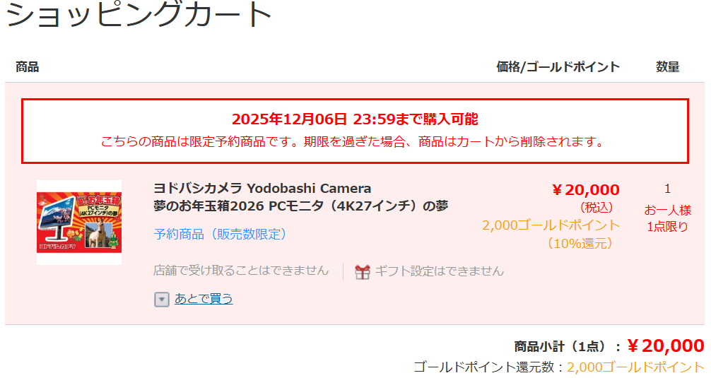The width and height of the screenshot is (711, 378).
Task: Click the gift box icon
Action: (363, 272)
